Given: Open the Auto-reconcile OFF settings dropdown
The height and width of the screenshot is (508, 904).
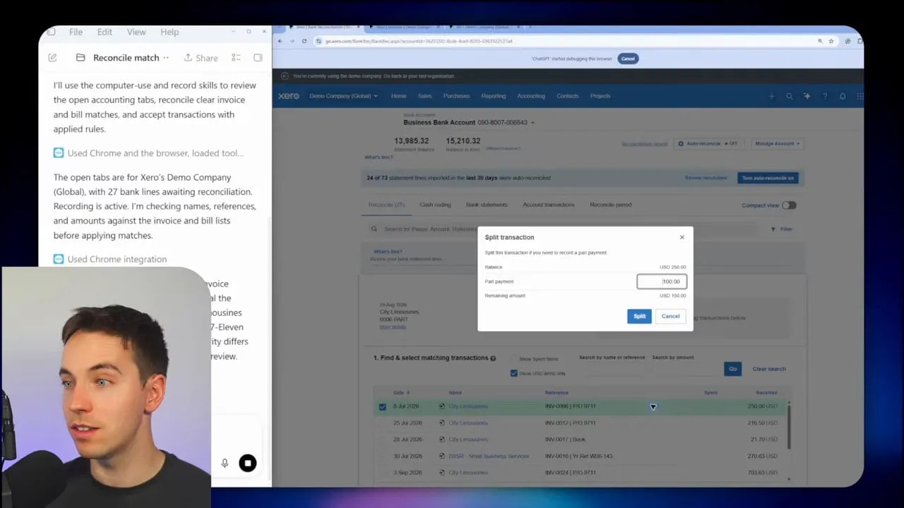Looking at the screenshot, I should [708, 143].
